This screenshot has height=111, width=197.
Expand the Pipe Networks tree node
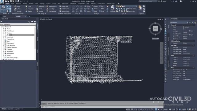3,45
